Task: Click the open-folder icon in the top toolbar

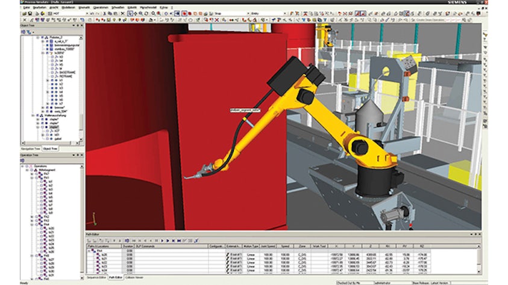Action: (24, 14)
